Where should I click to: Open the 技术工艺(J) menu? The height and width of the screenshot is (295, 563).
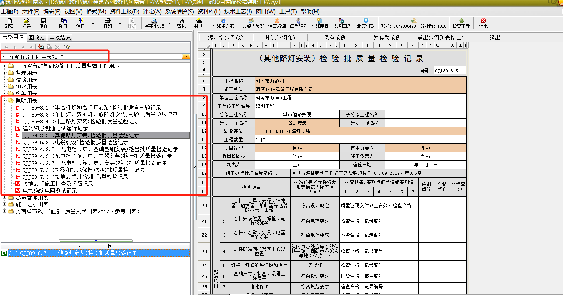click(x=238, y=12)
